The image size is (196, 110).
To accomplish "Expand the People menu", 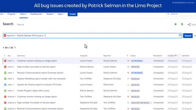I will pyautogui.click(x=51, y=14).
